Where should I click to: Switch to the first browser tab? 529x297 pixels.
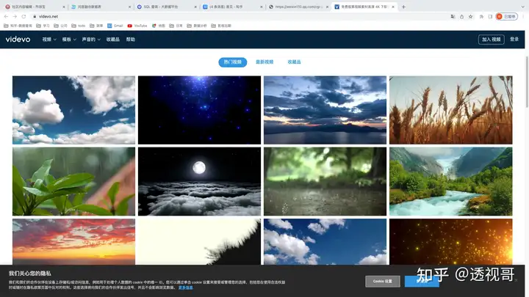pos(34,7)
